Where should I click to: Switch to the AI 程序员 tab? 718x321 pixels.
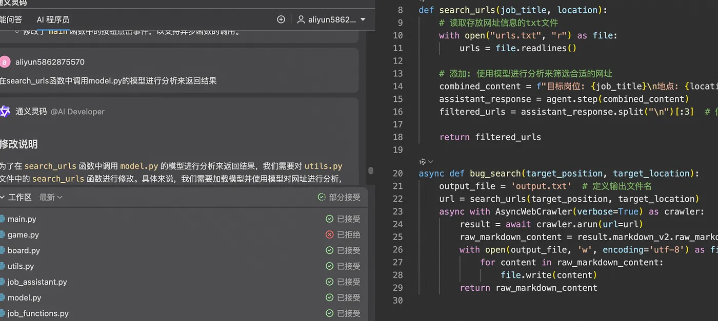tap(53, 19)
